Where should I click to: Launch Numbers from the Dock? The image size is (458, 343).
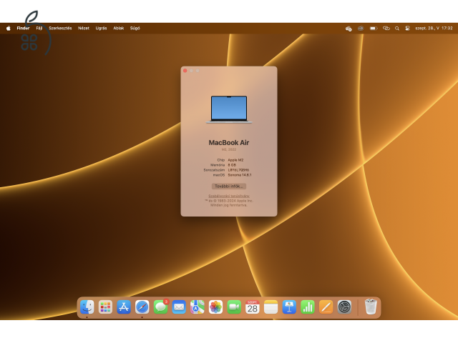click(308, 307)
